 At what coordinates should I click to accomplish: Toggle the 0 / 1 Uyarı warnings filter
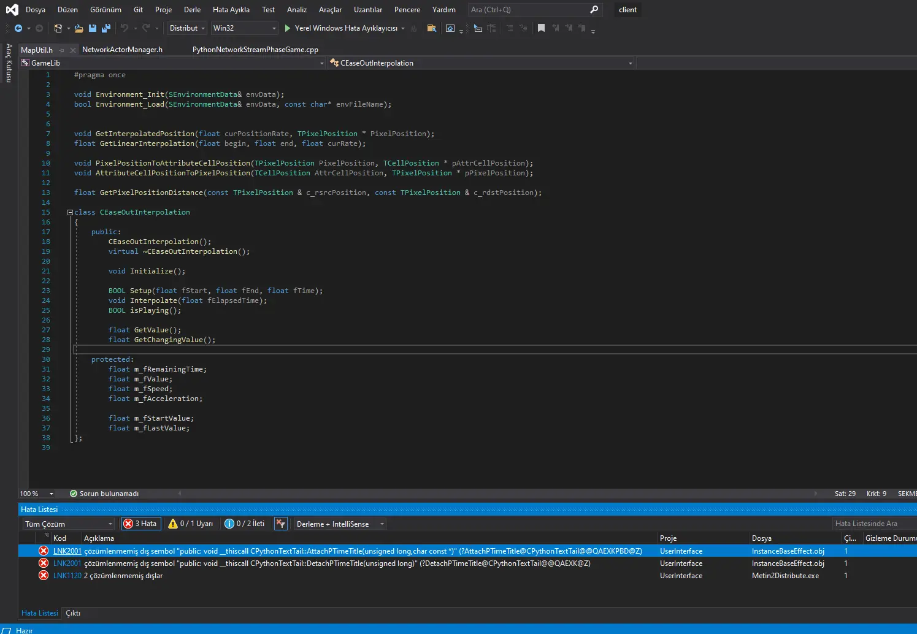click(191, 524)
